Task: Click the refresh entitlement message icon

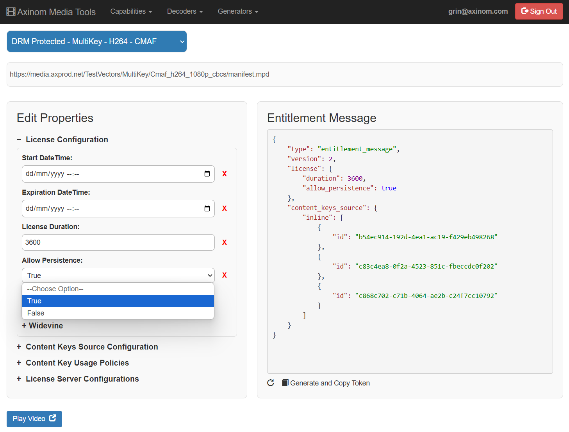Action: pyautogui.click(x=271, y=383)
